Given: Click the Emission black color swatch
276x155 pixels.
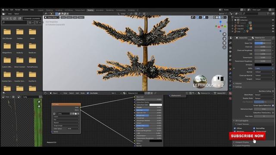Looking at the screenshot, I should 263,65.
